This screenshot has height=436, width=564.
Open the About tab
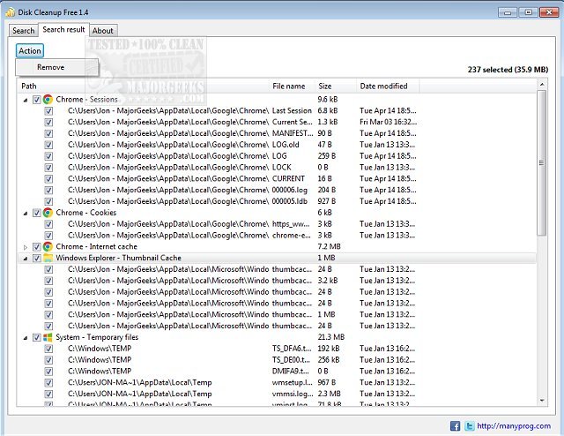(x=103, y=31)
